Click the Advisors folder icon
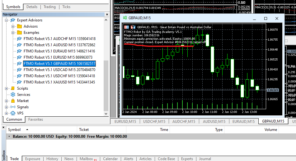The width and height of the screenshot is (296, 161). pyautogui.click(x=19, y=26)
